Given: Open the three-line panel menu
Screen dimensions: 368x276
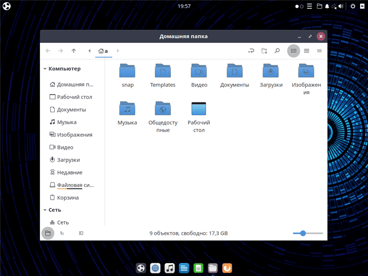Looking at the screenshot, I should pyautogui.click(x=310, y=6).
